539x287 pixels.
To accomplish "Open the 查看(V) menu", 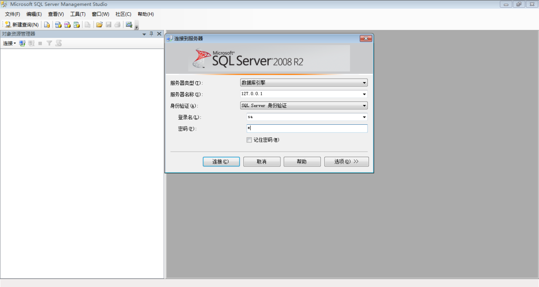I will point(56,14).
